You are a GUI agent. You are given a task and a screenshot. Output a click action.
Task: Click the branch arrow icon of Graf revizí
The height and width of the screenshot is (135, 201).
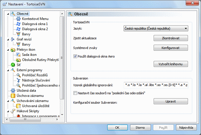(13, 39)
